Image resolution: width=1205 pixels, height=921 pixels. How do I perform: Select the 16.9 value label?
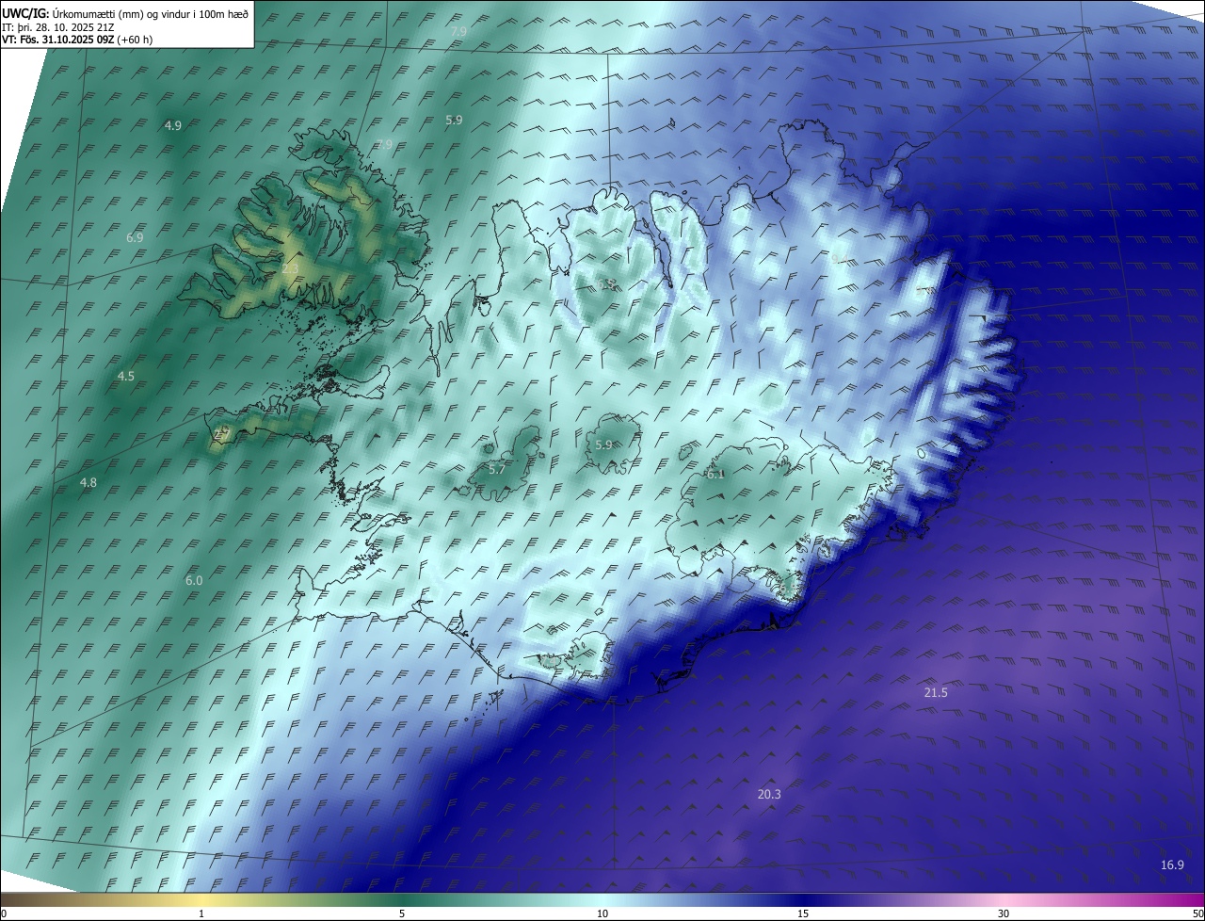pyautogui.click(x=1172, y=865)
